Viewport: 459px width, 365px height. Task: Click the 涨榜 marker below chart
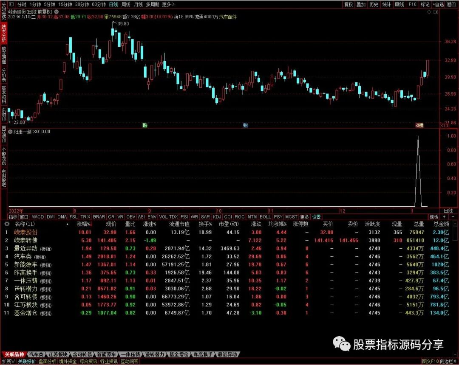click(419, 125)
